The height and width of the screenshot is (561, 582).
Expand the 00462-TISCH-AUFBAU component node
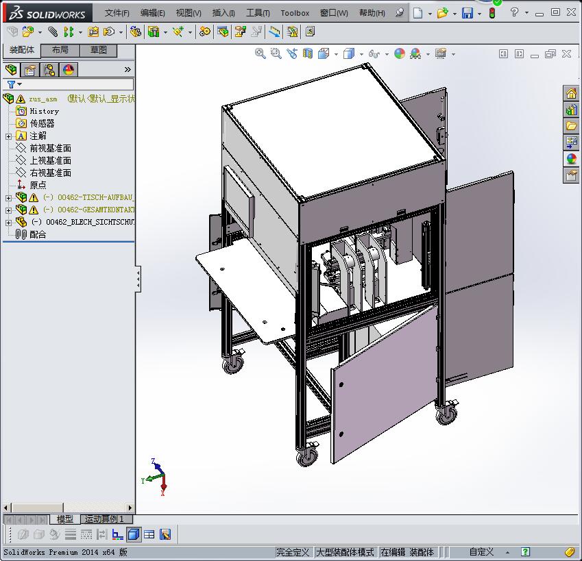[x=8, y=197]
